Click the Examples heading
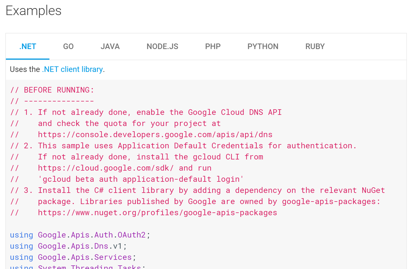This screenshot has width=415, height=269. (x=34, y=11)
